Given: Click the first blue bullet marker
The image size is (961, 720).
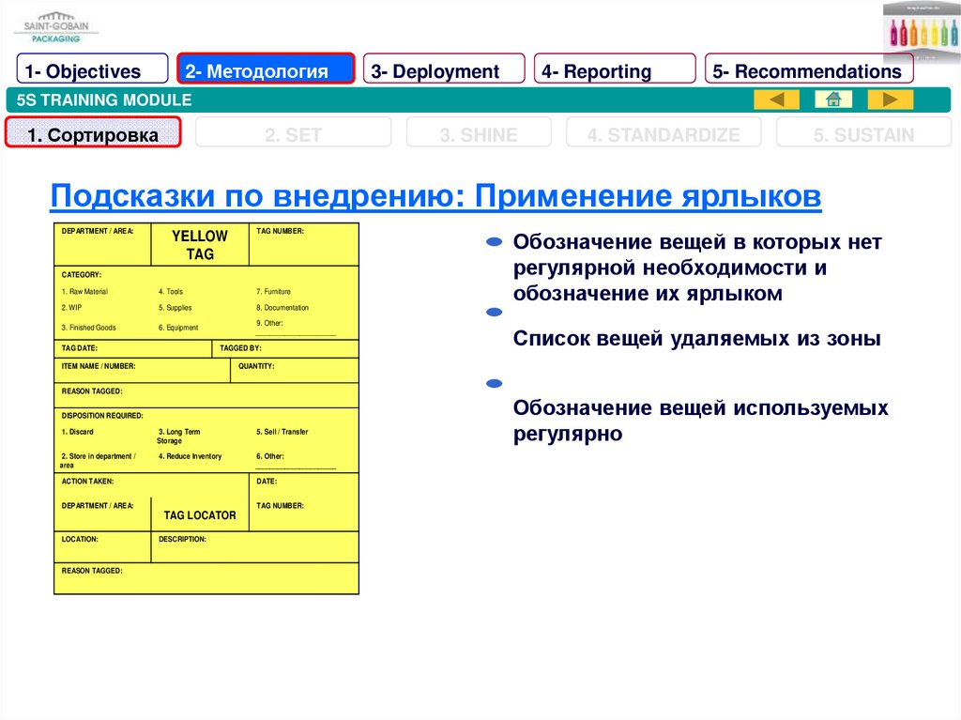Looking at the screenshot, I should coord(494,243).
